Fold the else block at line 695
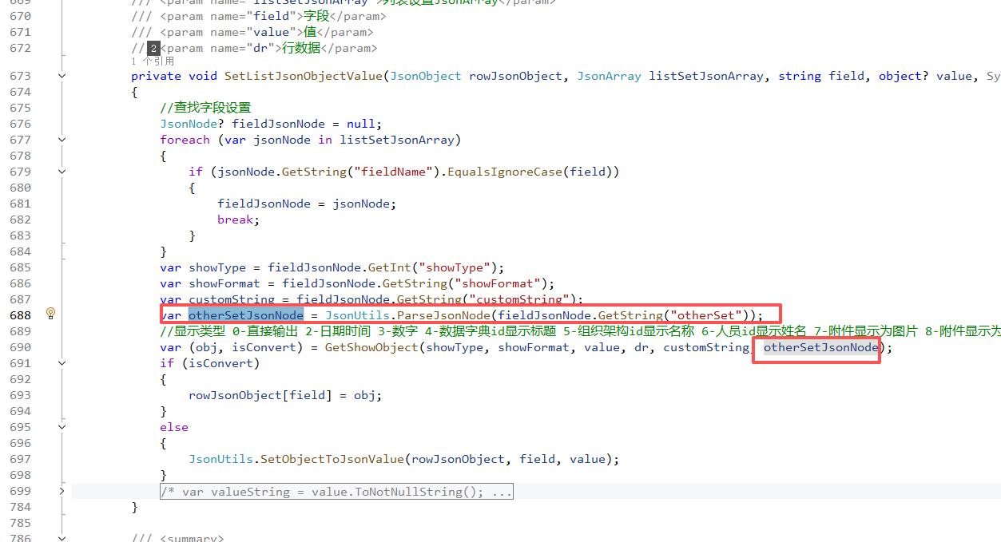This screenshot has height=542, width=1001. pyautogui.click(x=62, y=427)
